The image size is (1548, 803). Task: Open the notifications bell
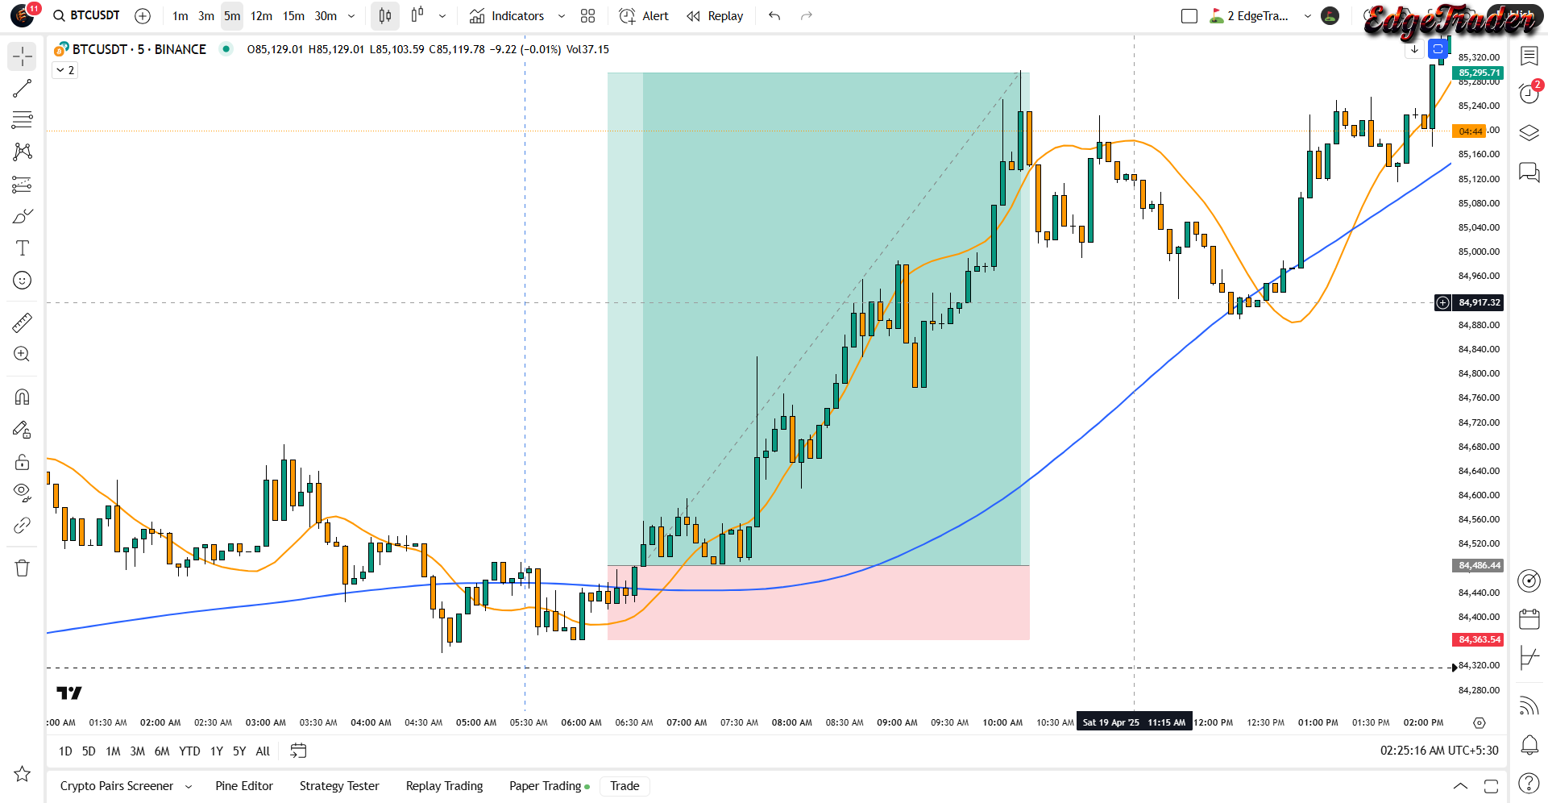(x=1529, y=744)
